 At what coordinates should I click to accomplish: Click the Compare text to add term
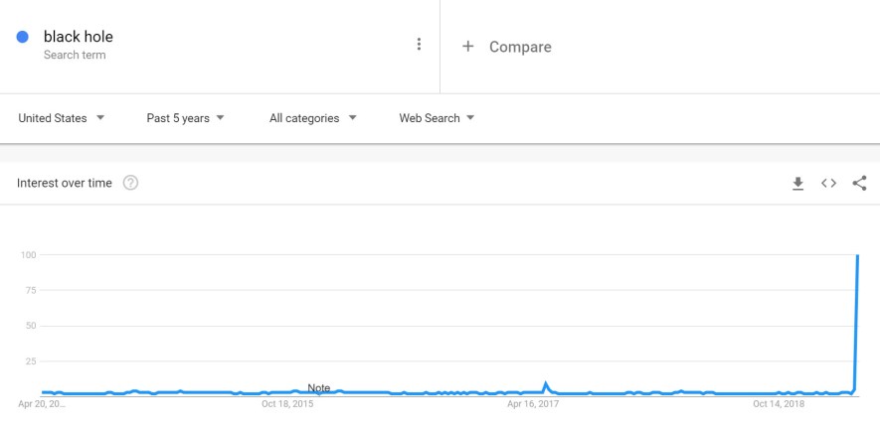click(x=520, y=47)
